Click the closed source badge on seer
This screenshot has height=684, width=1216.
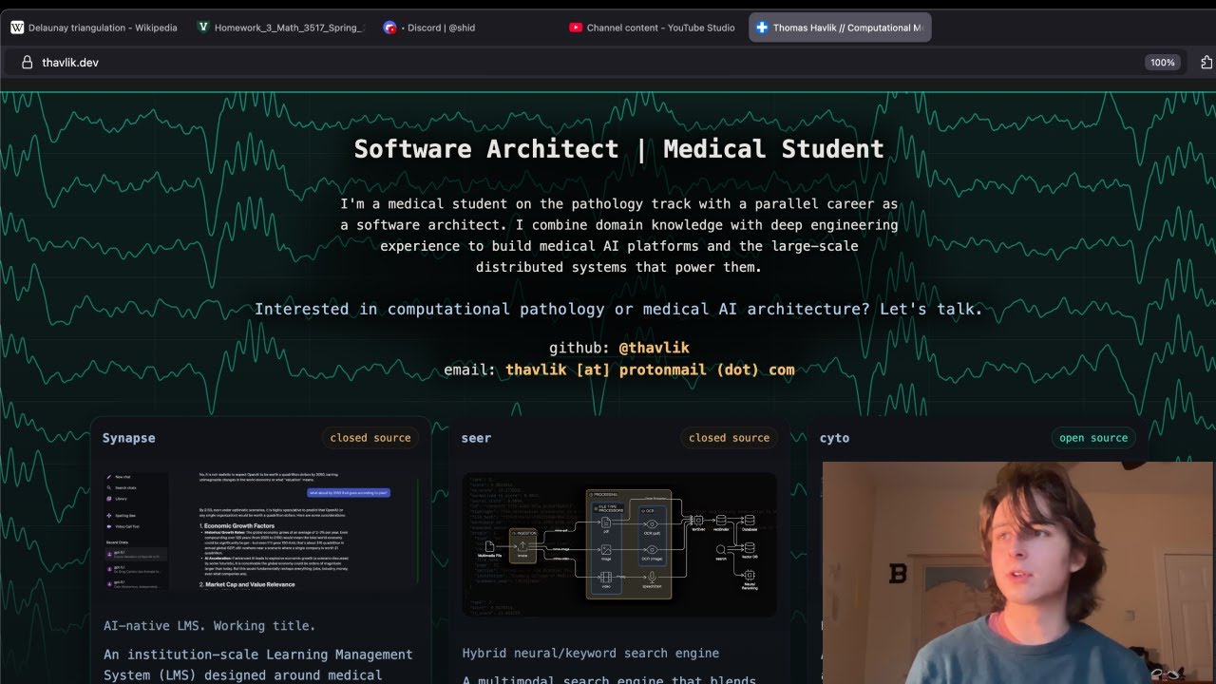[729, 438]
